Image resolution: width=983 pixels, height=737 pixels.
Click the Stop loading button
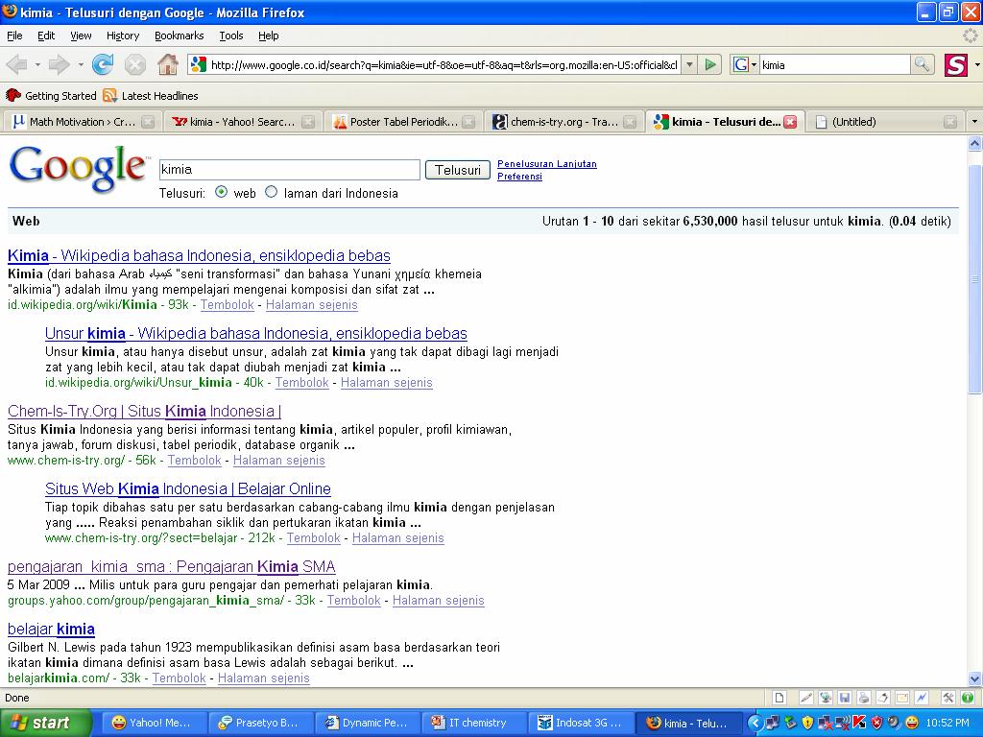(x=134, y=64)
